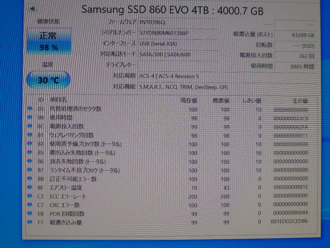
Task: Click the previous disk arrow at top left
Action: pyautogui.click(x=32, y=9)
